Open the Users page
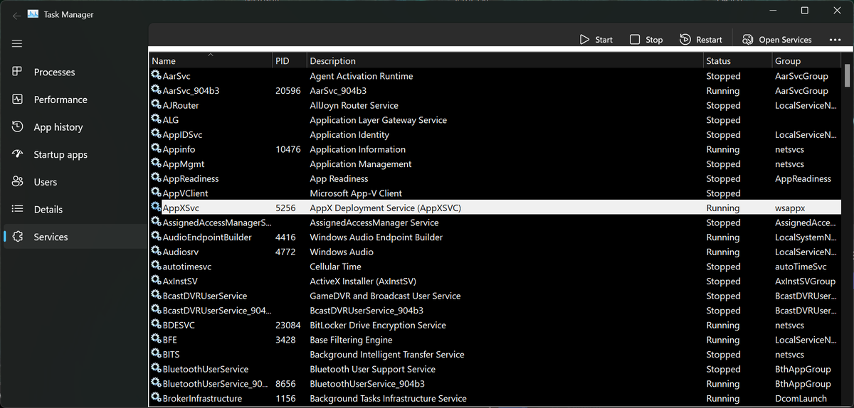 click(x=74, y=182)
